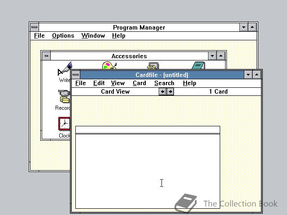Open the Terminal telephone icon in Accessories
The height and width of the screenshot is (215, 287).
(x=153, y=66)
